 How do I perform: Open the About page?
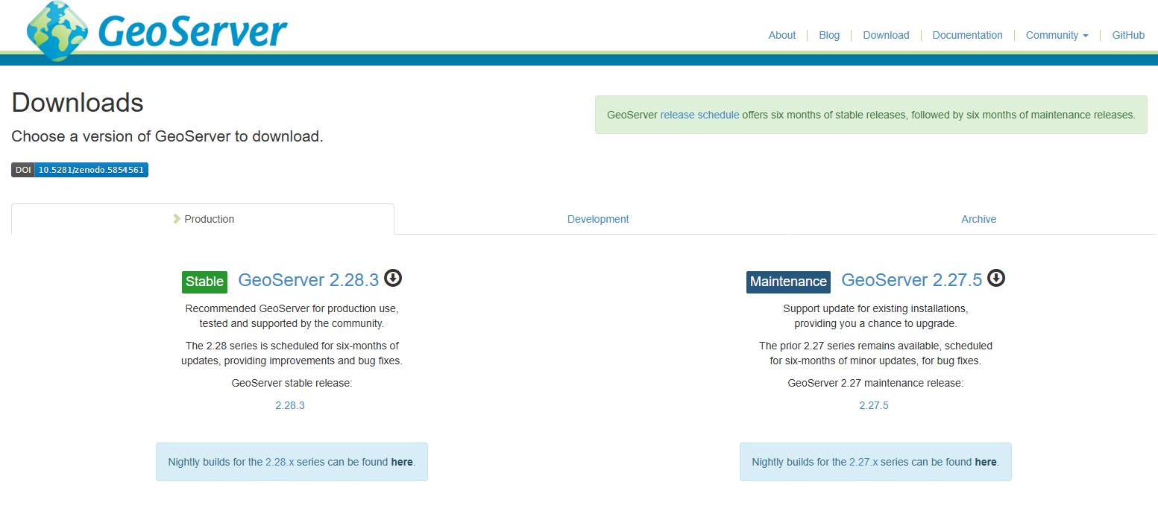pos(782,35)
